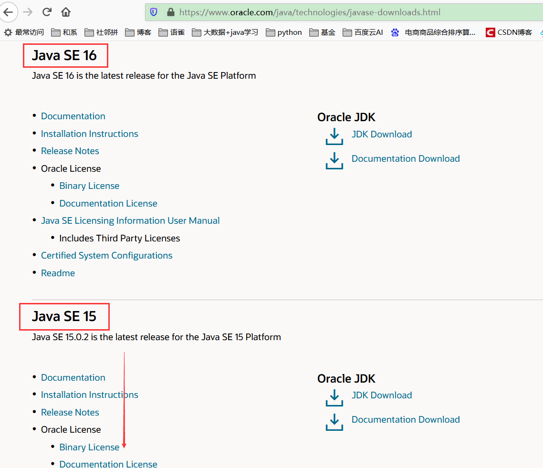
Task: Open Java SE 15 Documentation link
Action: 73,377
